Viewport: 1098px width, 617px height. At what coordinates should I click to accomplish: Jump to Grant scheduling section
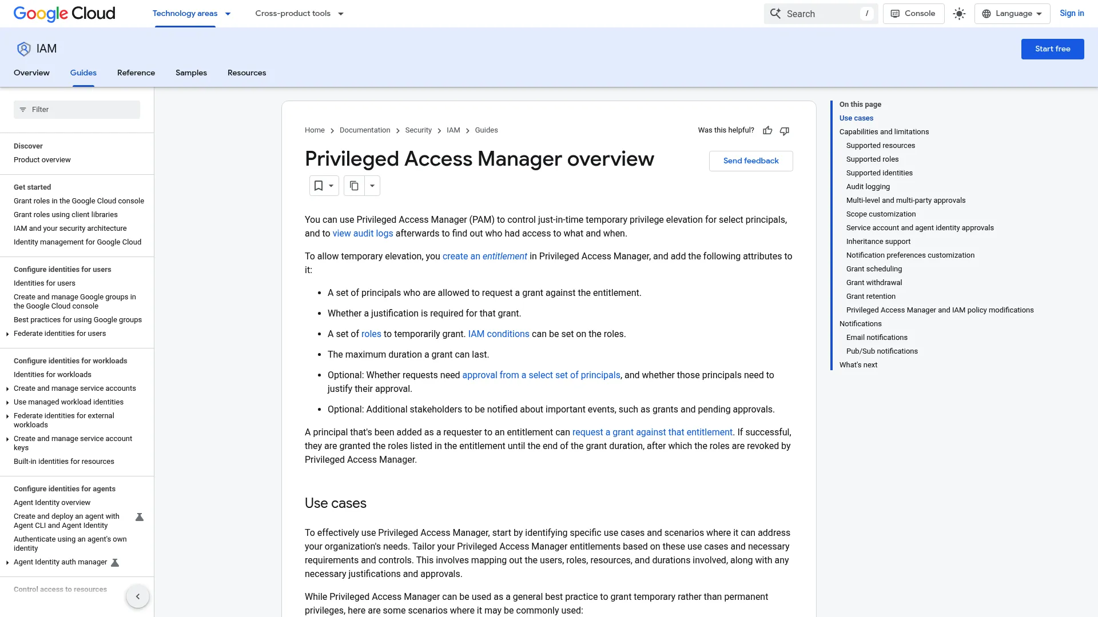(x=874, y=269)
